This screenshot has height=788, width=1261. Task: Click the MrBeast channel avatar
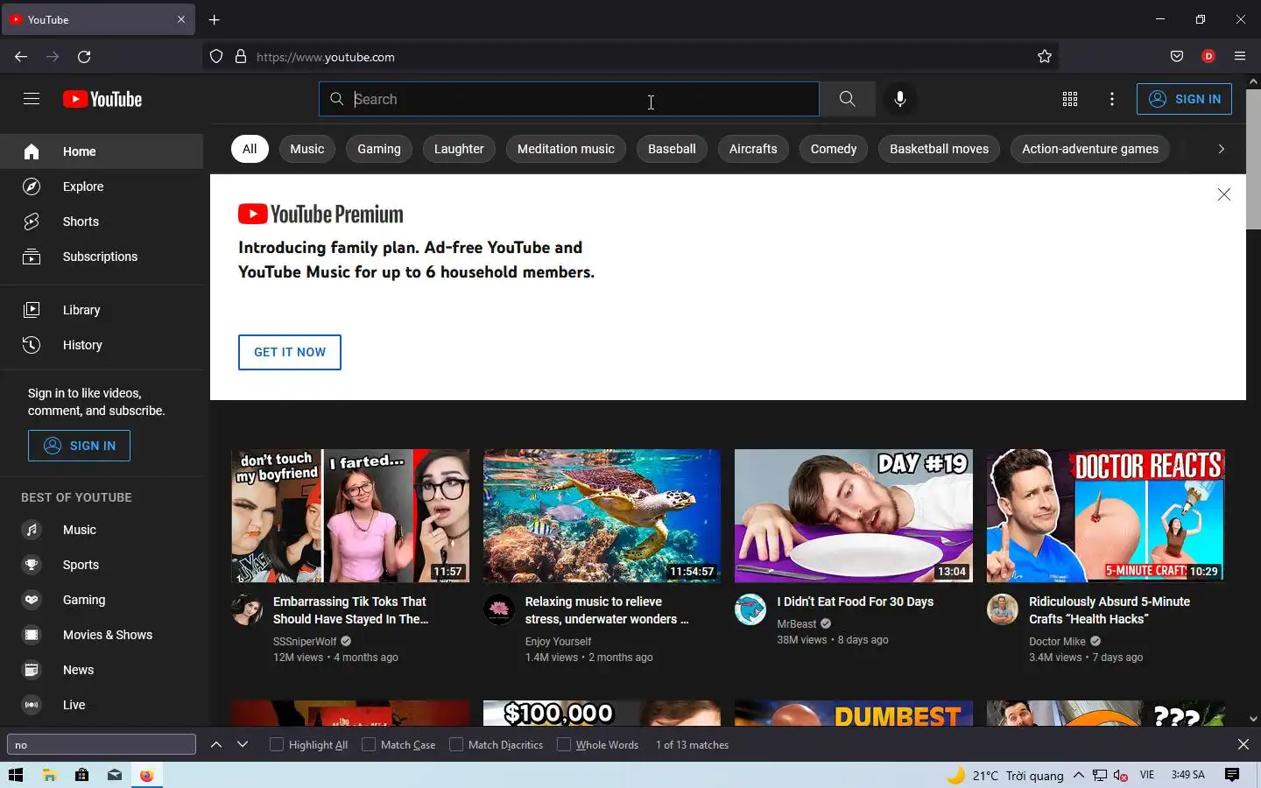(x=750, y=609)
